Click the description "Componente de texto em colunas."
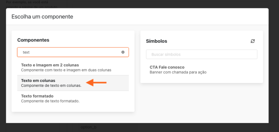Viewport: 279px width, 132px height. click(51, 85)
